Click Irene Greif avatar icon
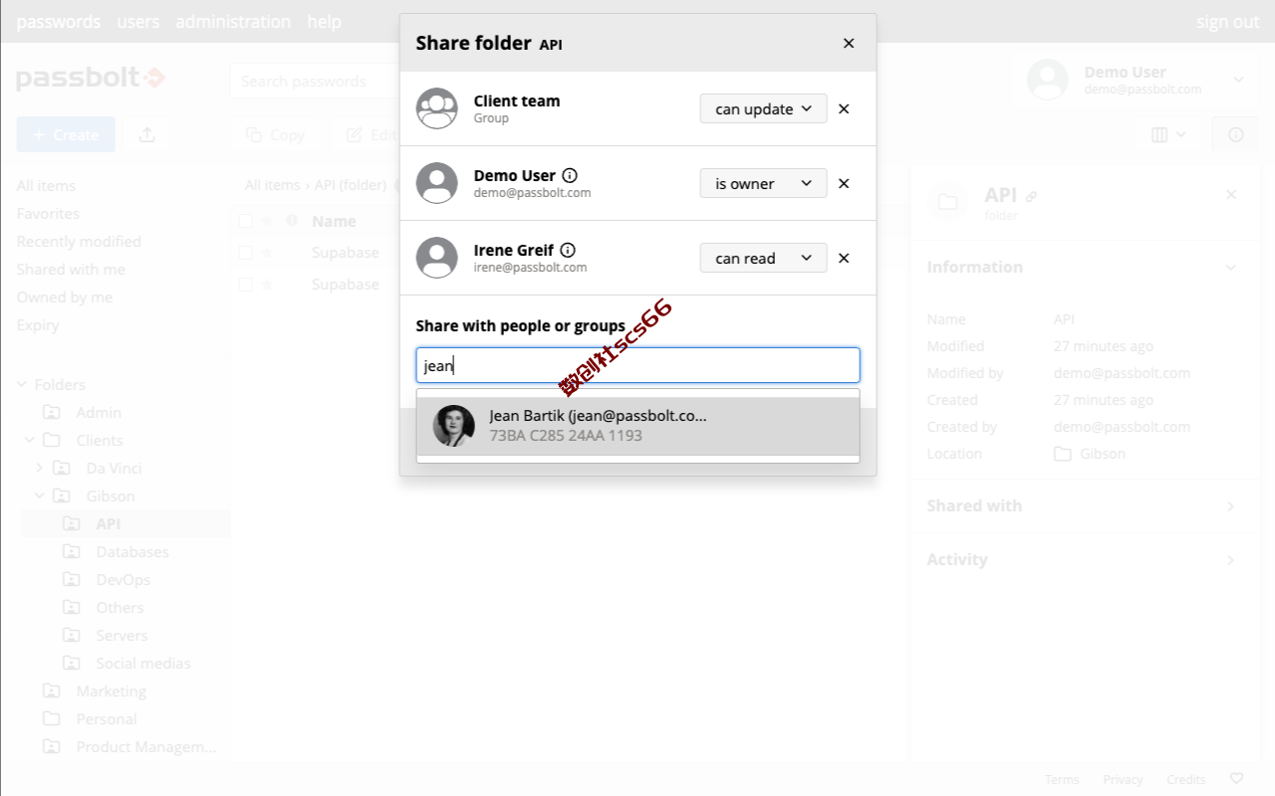 (x=436, y=258)
